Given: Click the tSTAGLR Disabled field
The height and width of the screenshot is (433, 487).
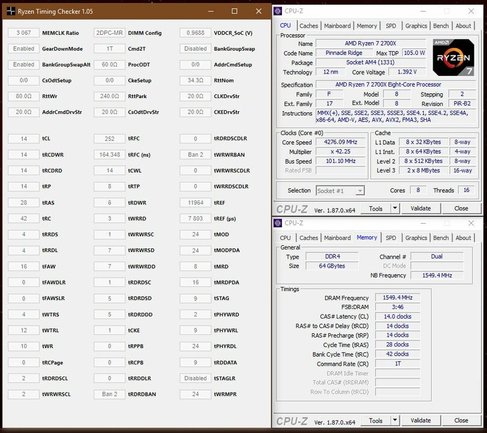Looking at the screenshot, I should 195,378.
